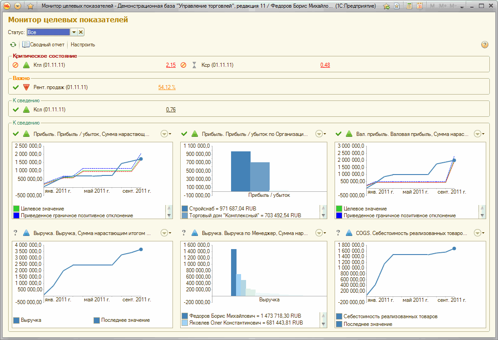Click the Стройснаб bar in profit chart
Screen dimensions: 498x340
pos(241,171)
